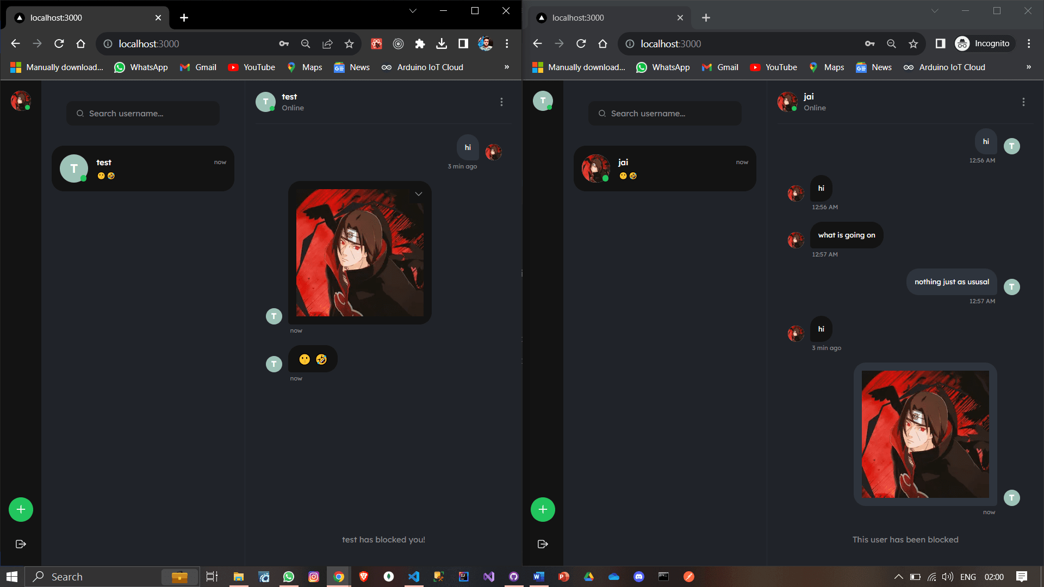
Task: Click logout icon in left window sidebar
Action: (21, 544)
